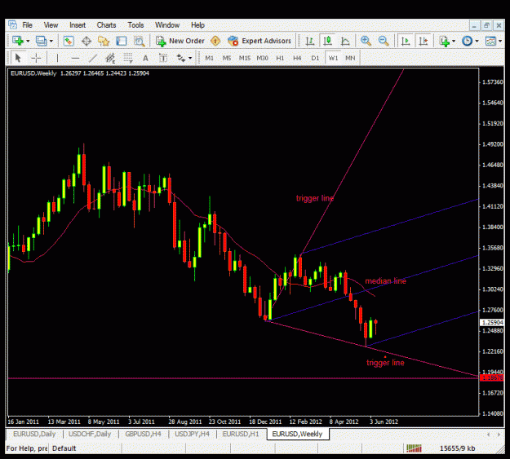510x459 pixels.
Task: Select the Crosshair tool
Action: (x=36, y=58)
